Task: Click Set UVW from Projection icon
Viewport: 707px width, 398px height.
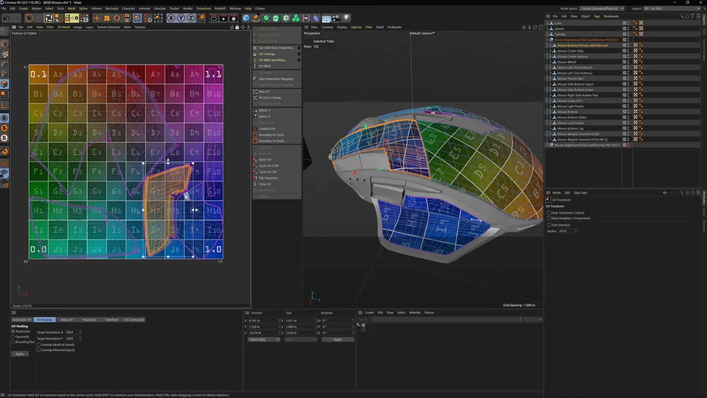Action: [255, 48]
